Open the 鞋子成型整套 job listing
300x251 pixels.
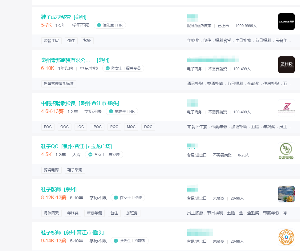(56, 17)
